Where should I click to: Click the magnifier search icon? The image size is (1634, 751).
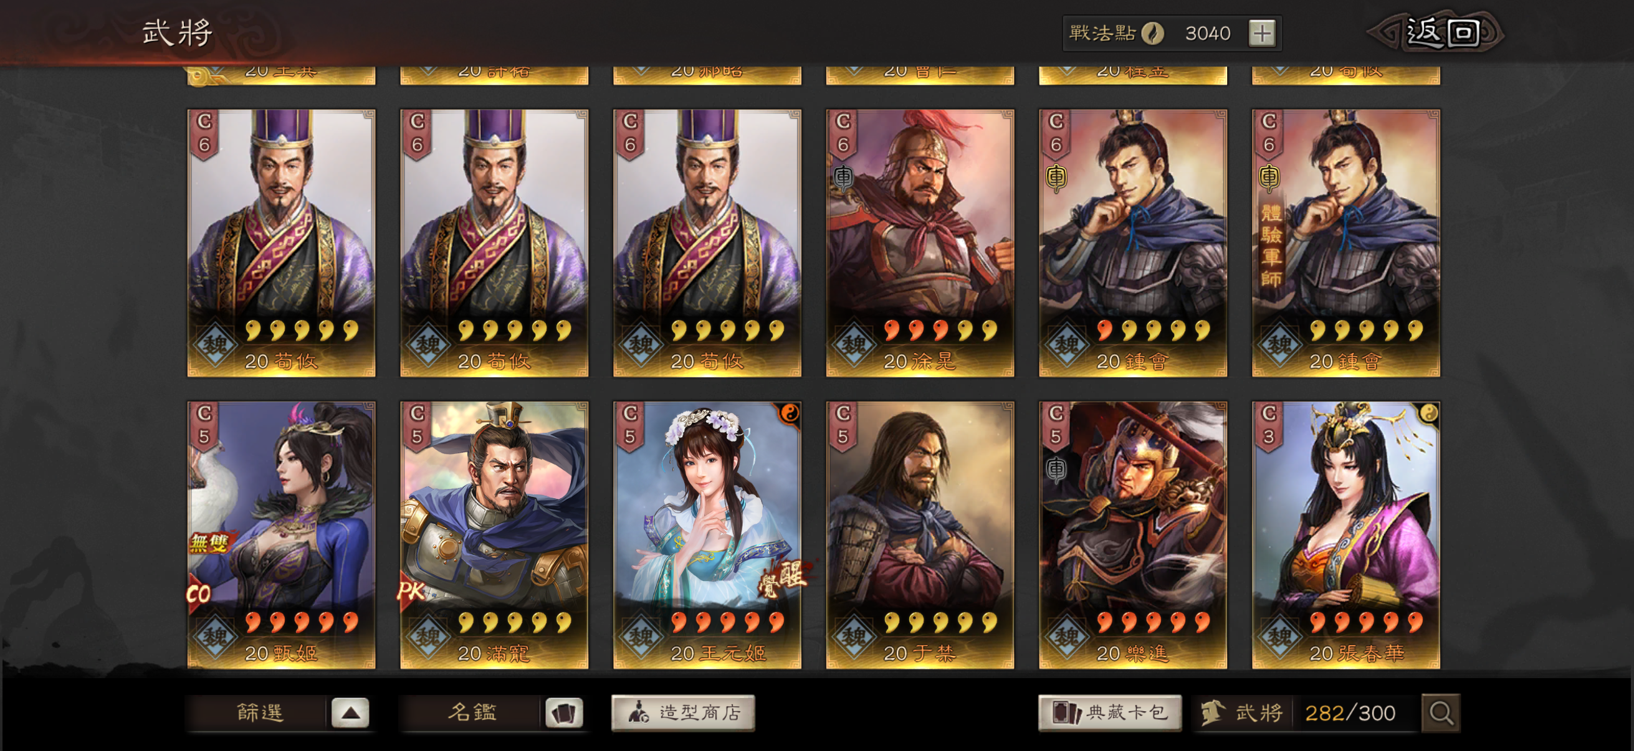1441,713
